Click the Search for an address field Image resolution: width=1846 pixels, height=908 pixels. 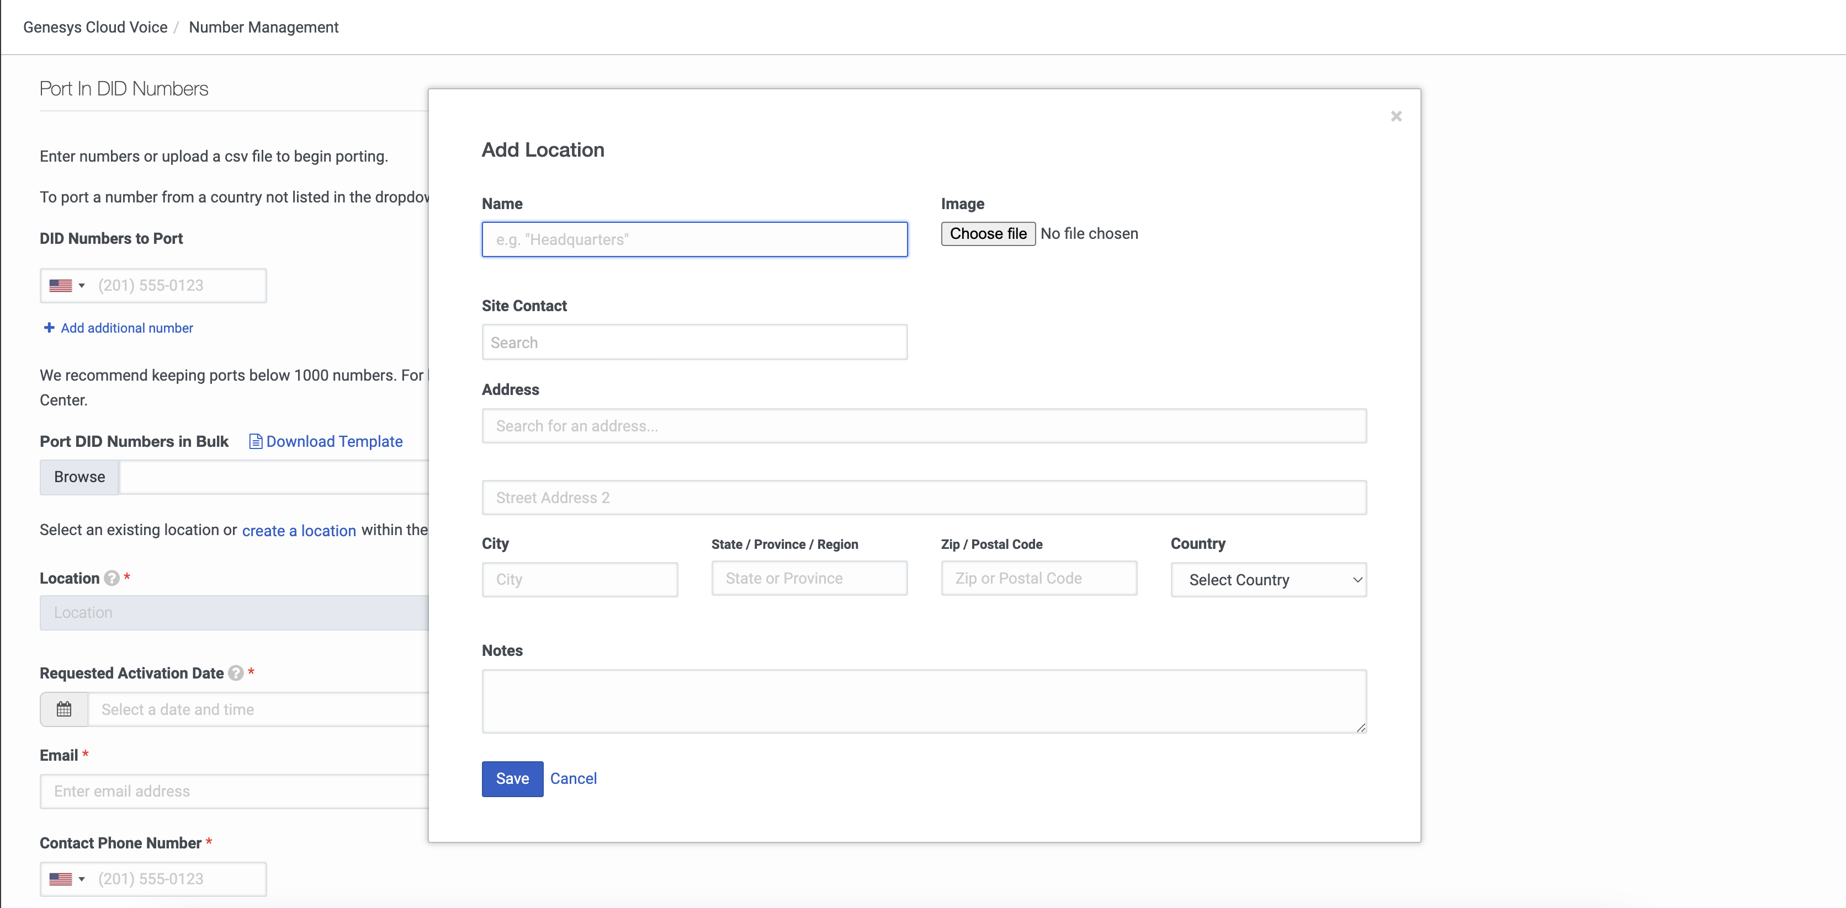[x=923, y=426]
